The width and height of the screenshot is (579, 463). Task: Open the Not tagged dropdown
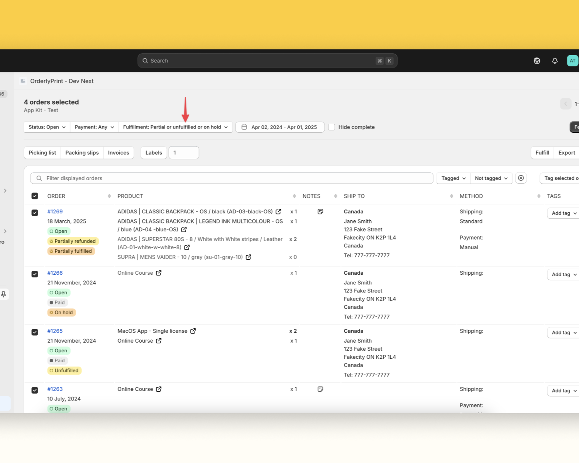pyautogui.click(x=491, y=178)
